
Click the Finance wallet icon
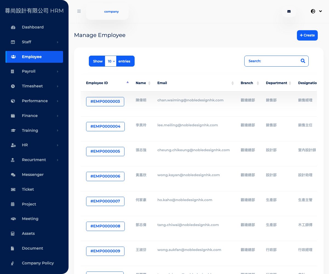click(x=13, y=116)
